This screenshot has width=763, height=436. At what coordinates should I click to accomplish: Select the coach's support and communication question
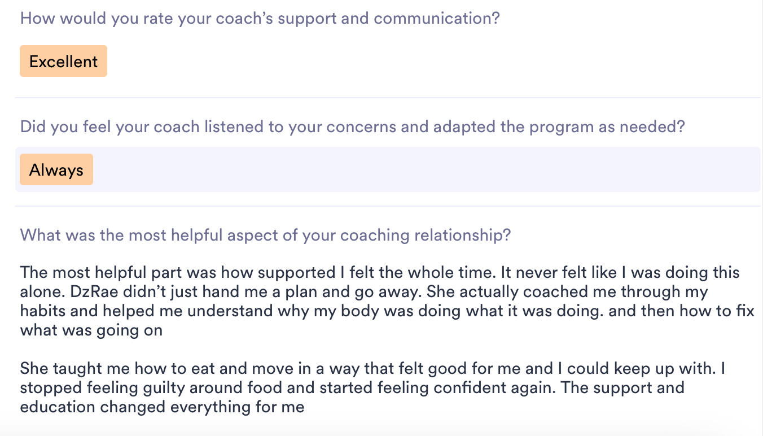click(x=260, y=18)
